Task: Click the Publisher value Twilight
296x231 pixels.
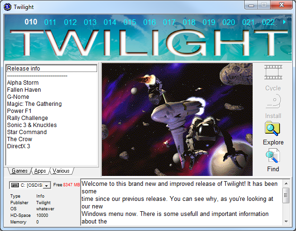Action: [43, 203]
